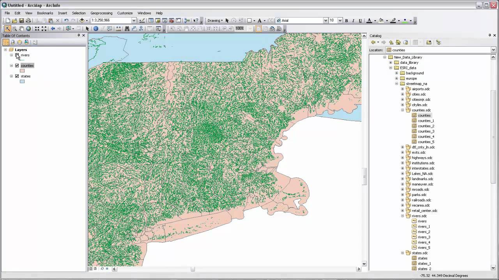Select the Pan hand tool
The height and width of the screenshot is (280, 499).
[21, 28]
